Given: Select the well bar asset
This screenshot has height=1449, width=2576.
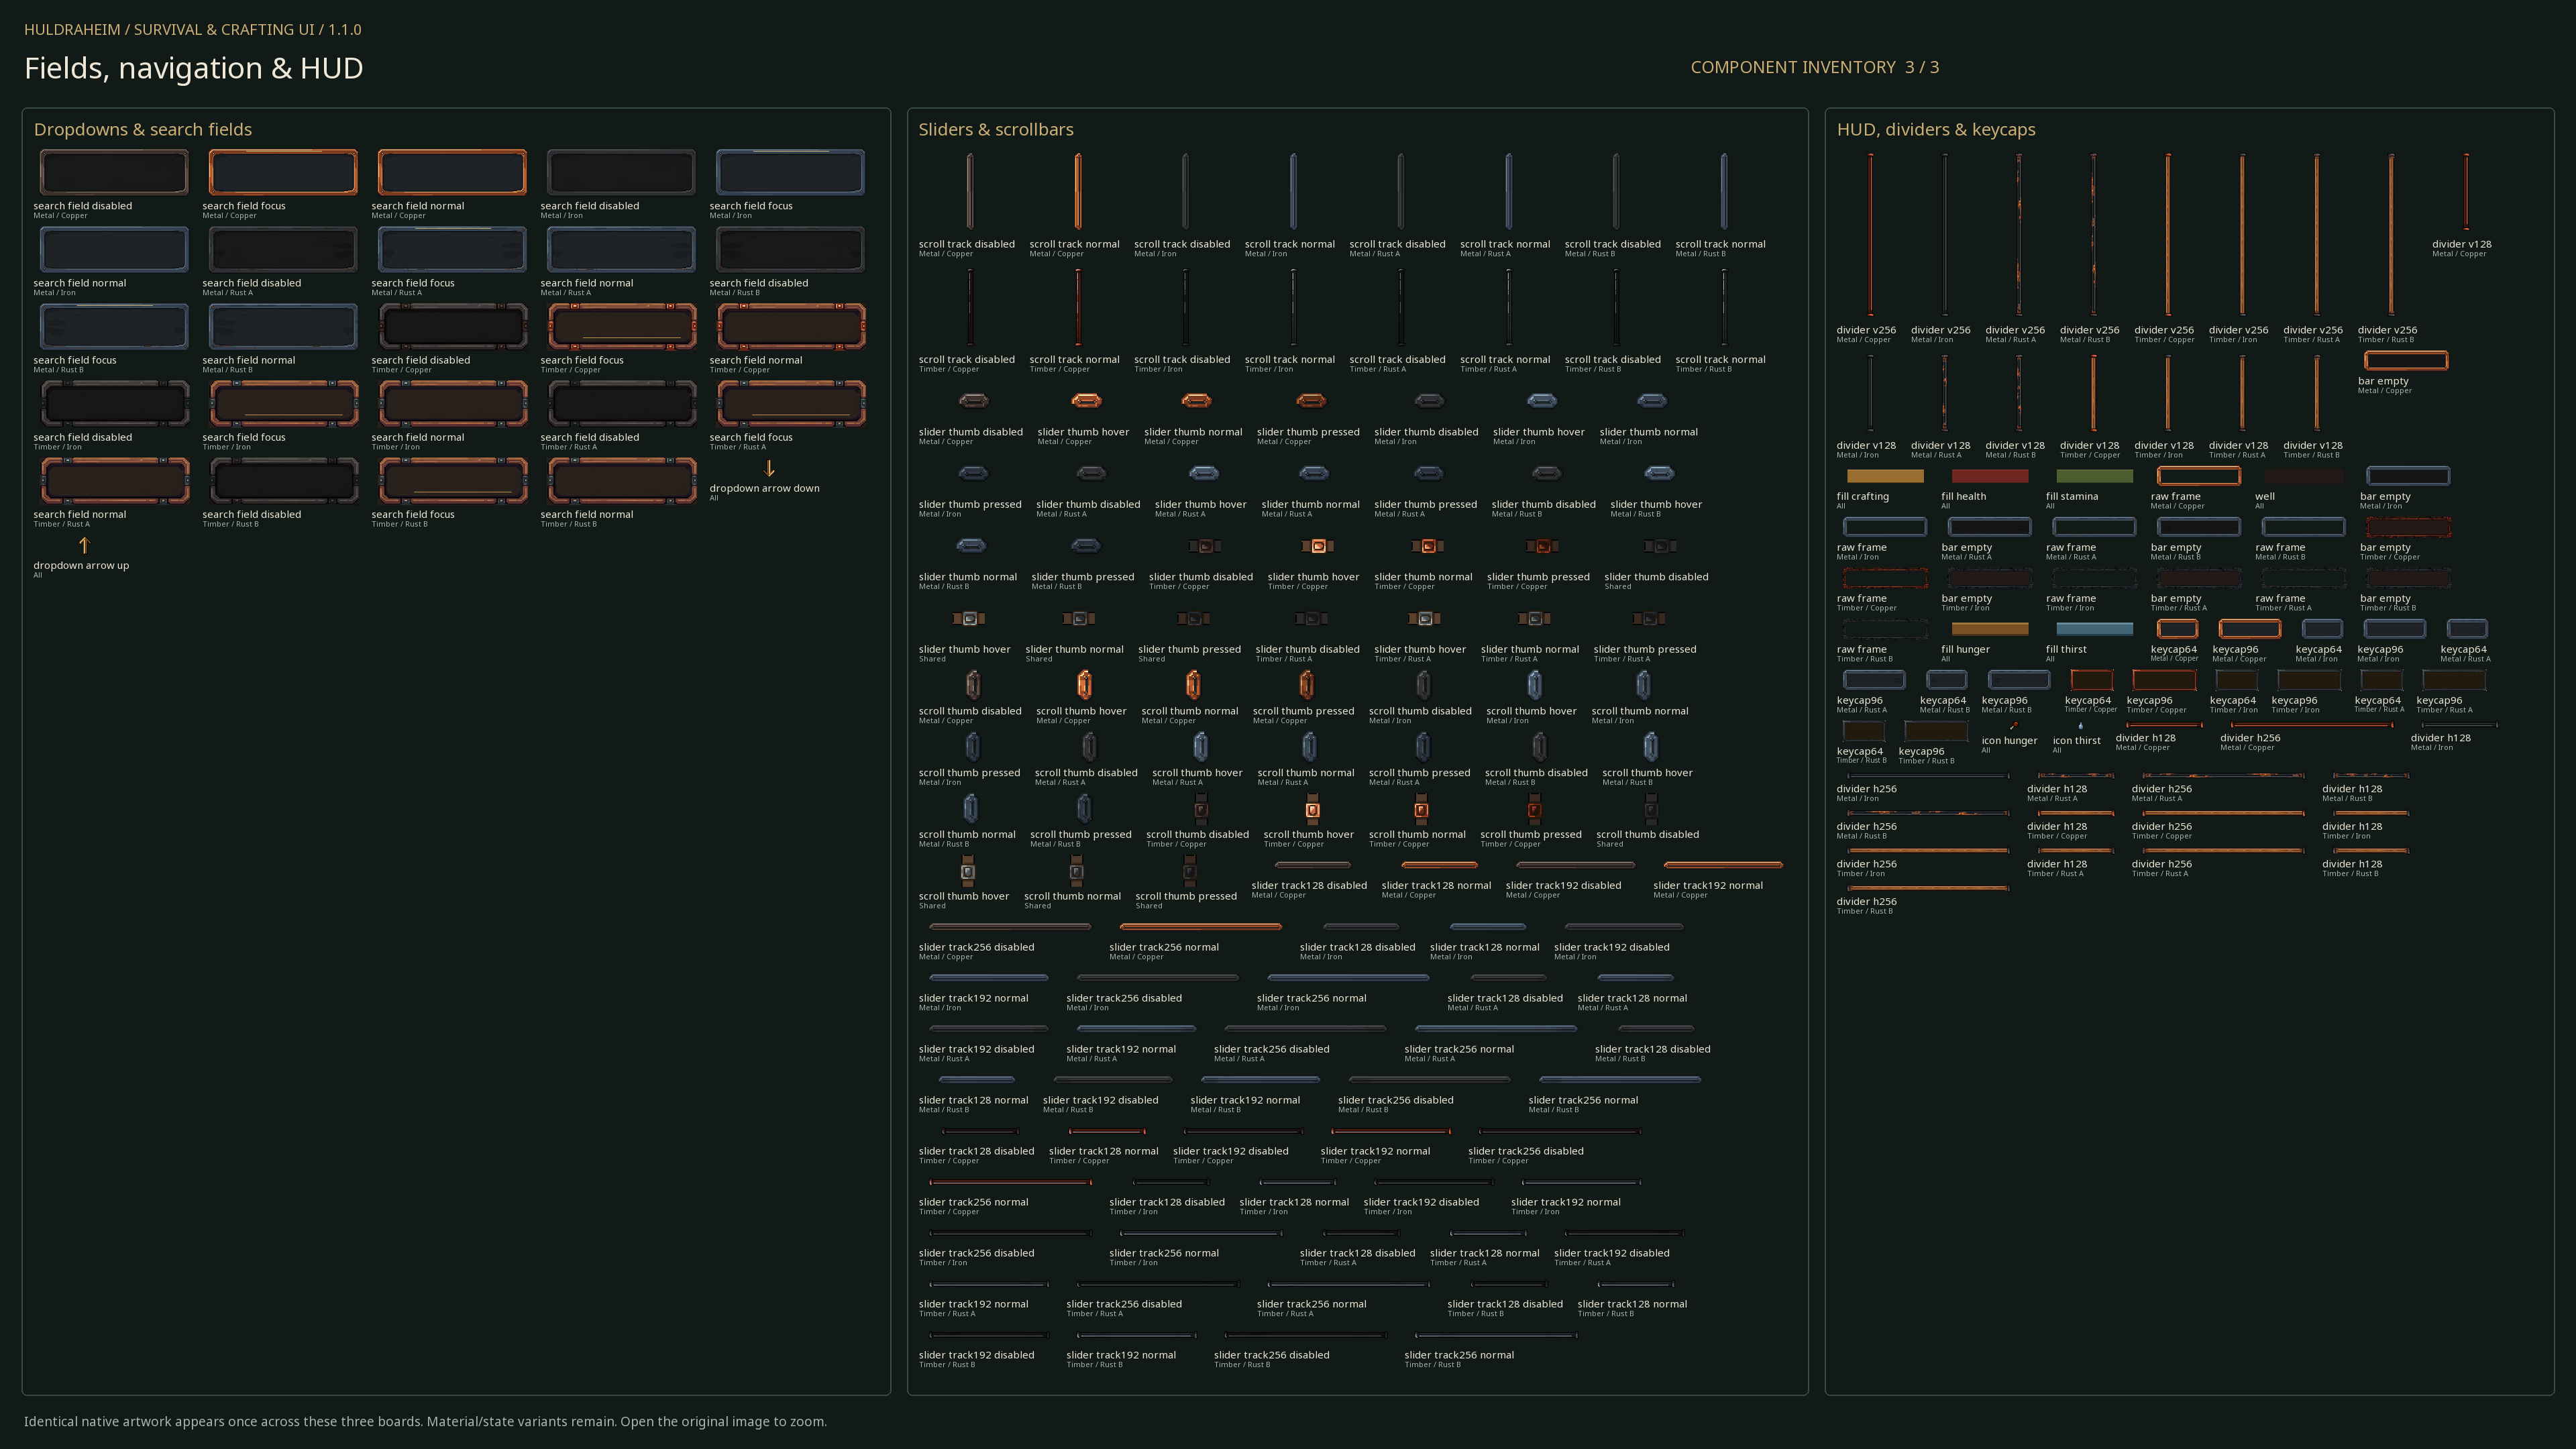Looking at the screenshot, I should (x=2303, y=476).
